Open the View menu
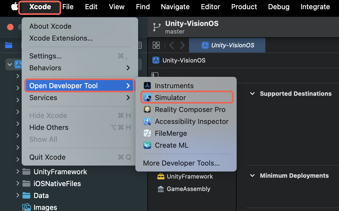The width and height of the screenshot is (339, 211). (x=117, y=7)
